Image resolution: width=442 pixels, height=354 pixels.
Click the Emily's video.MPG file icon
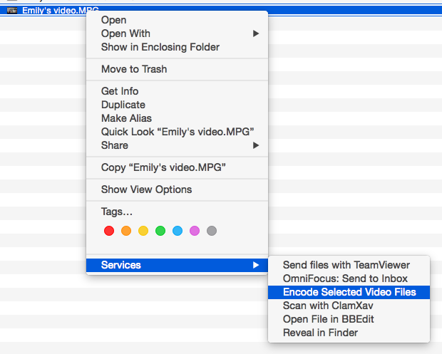point(12,11)
